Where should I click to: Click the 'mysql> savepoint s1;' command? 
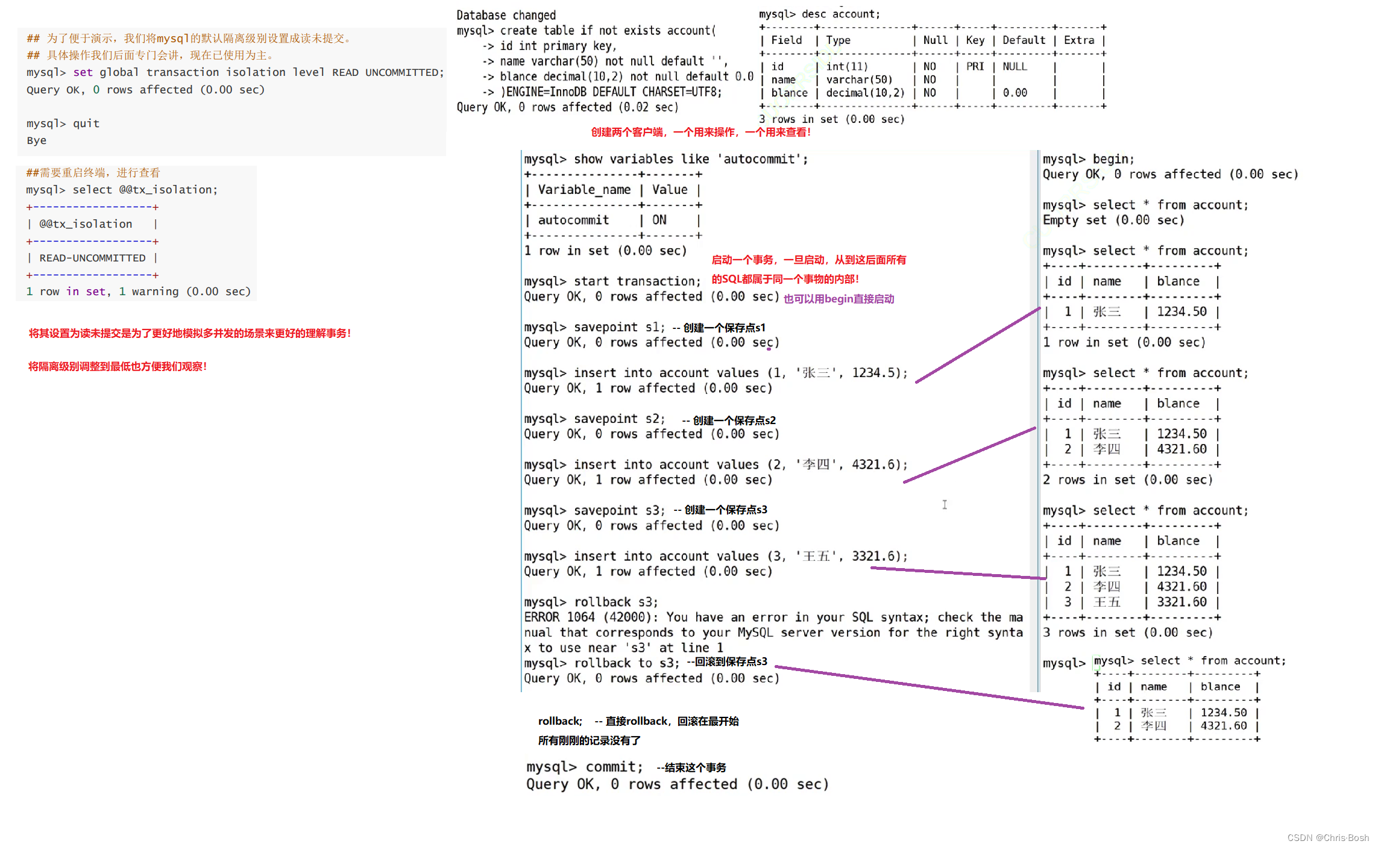click(594, 327)
